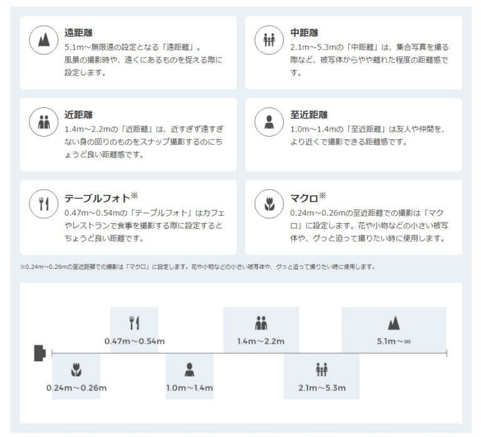Click the 中距離 card heading
The width and height of the screenshot is (481, 437).
click(304, 33)
